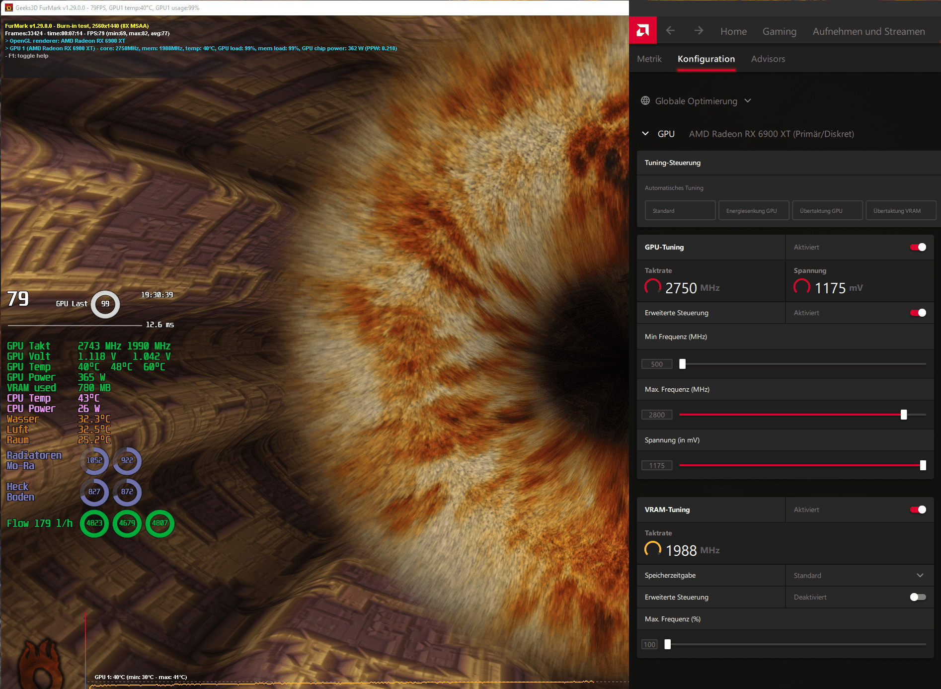Click the green flow gauge 4807
Viewport: 941px width, 689px height.
[x=160, y=523]
